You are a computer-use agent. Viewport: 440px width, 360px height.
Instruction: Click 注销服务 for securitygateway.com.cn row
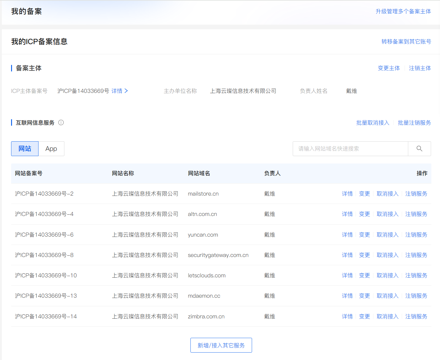[416, 255]
